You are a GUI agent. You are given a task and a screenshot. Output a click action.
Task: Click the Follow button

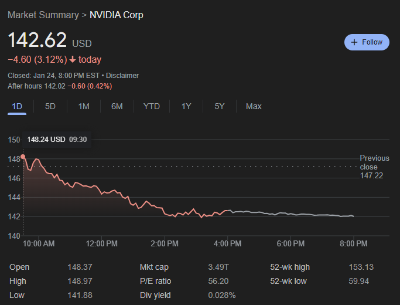[x=367, y=42]
